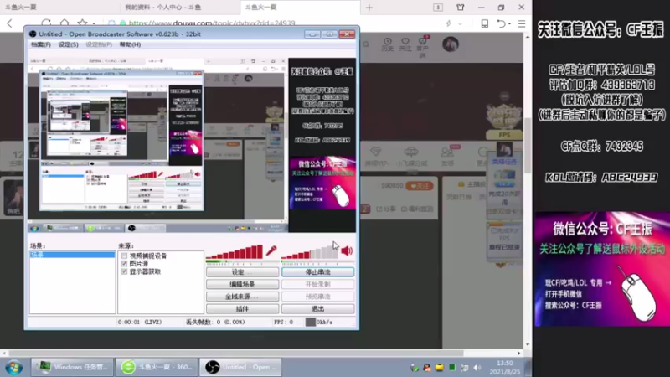Uncheck the 图片源 source checkbox
Screen dimensions: 670x377
tap(124, 264)
